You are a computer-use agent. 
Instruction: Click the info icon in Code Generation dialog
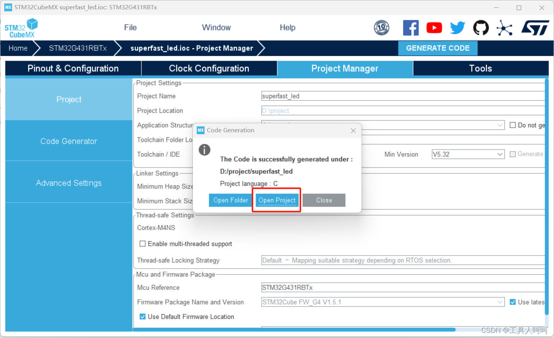[x=205, y=150]
